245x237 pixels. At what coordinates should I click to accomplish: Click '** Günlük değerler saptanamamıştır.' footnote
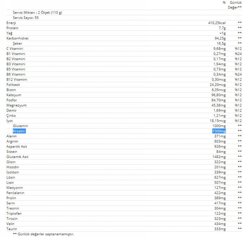(x=44, y=234)
